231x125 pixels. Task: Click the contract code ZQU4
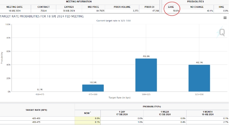[44, 11]
